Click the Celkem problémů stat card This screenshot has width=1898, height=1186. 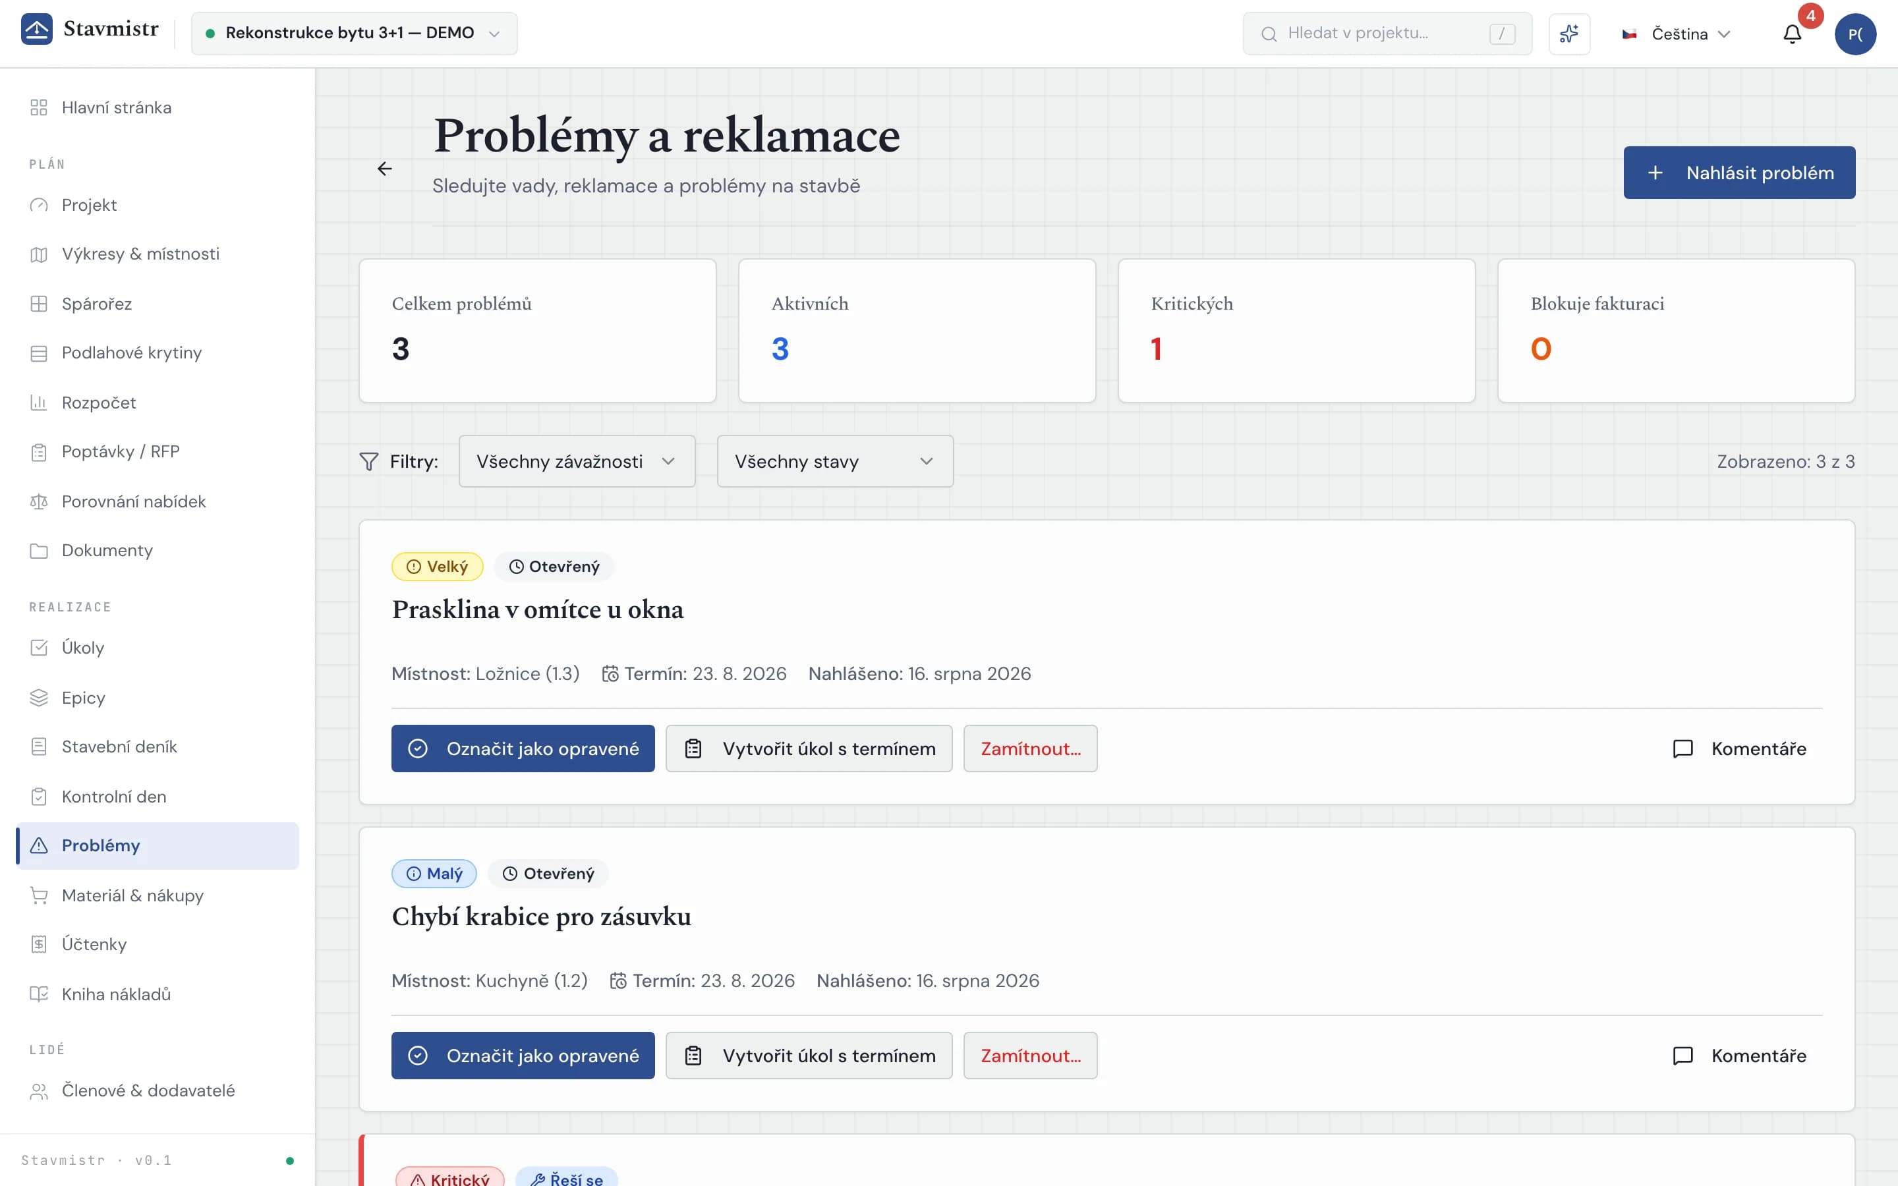click(x=537, y=330)
